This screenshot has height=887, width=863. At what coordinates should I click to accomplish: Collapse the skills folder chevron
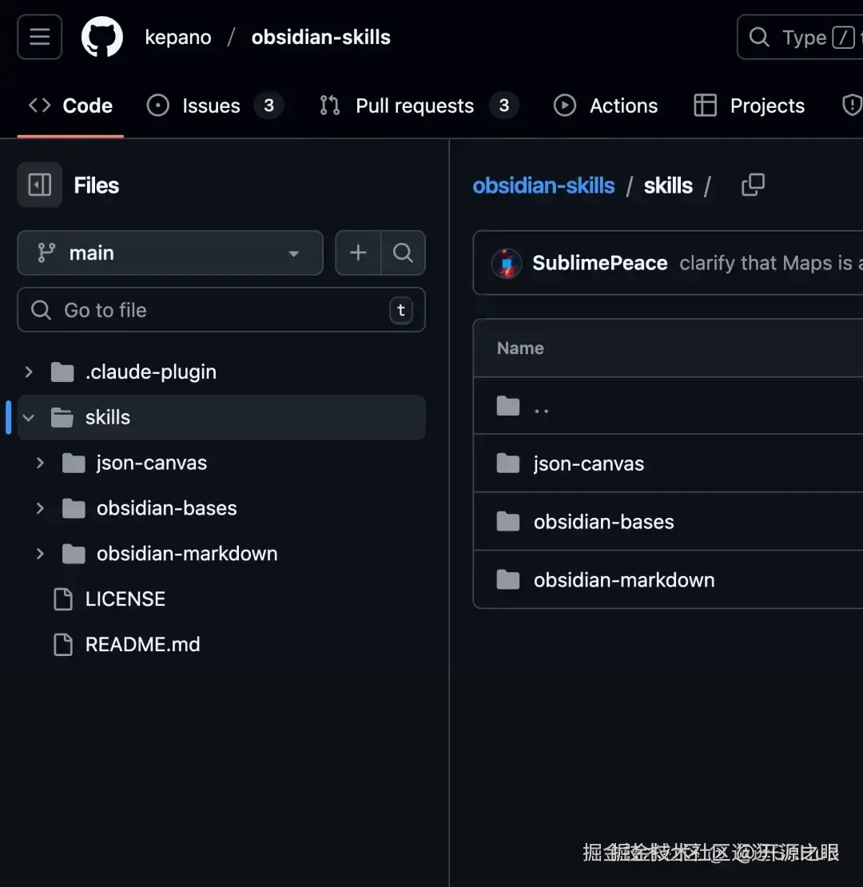(x=29, y=418)
